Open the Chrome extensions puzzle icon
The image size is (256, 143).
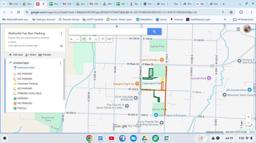241,12
